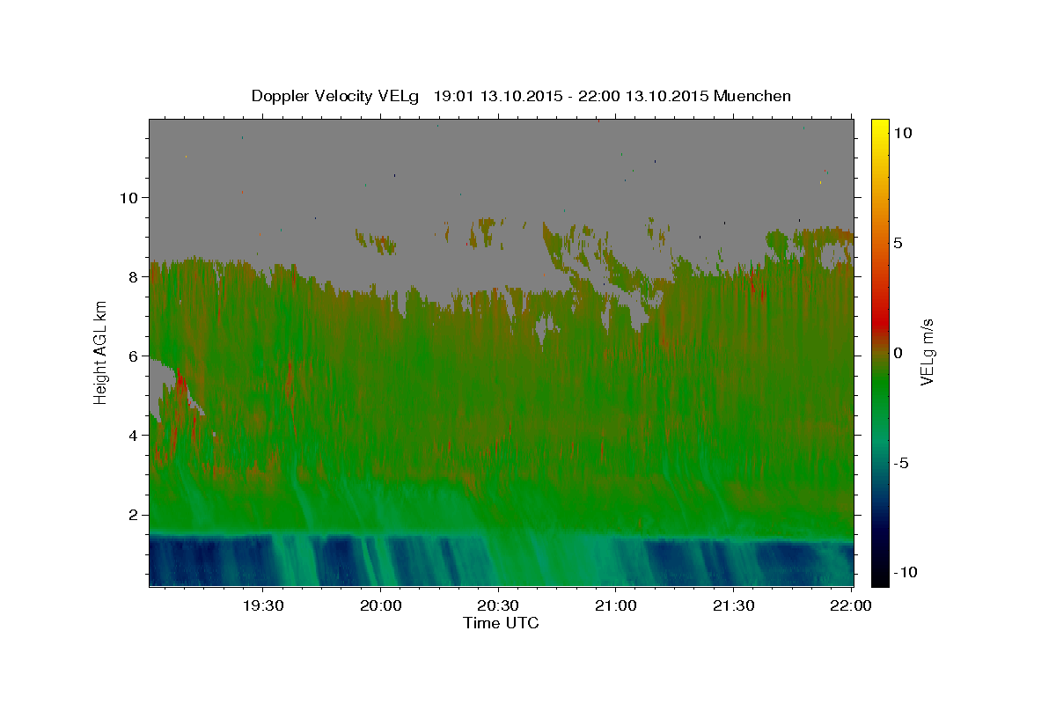The height and width of the screenshot is (704, 1056).
Task: Click the 'Height AGL km' axis label
Action: (100, 352)
